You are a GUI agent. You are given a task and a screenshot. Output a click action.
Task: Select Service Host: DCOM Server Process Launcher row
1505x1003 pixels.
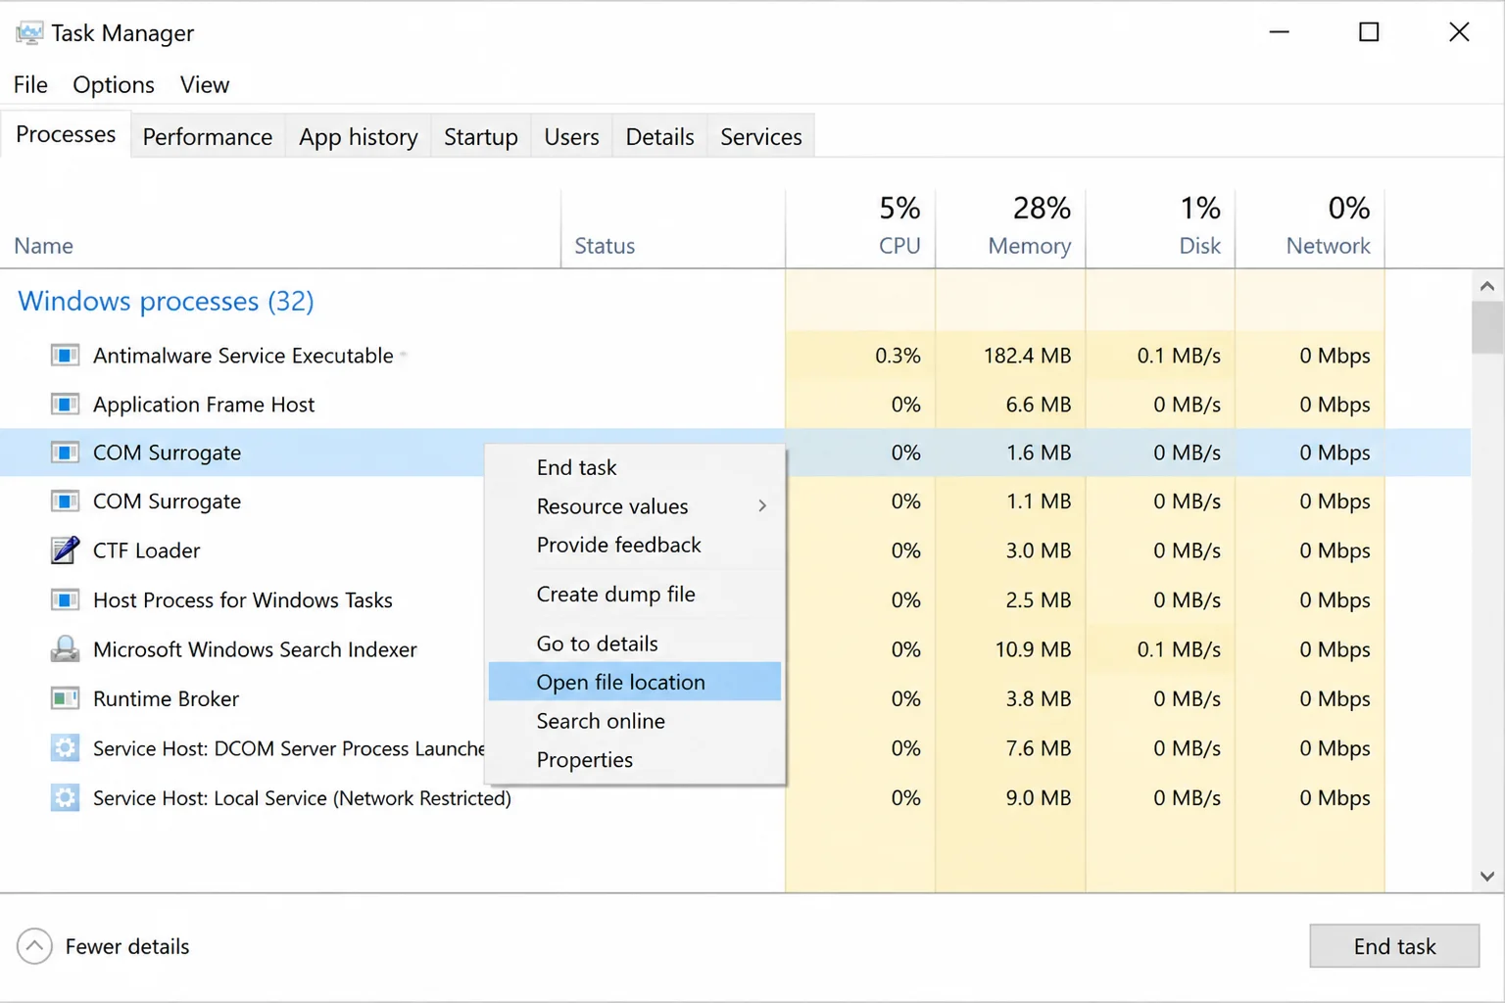click(x=289, y=748)
